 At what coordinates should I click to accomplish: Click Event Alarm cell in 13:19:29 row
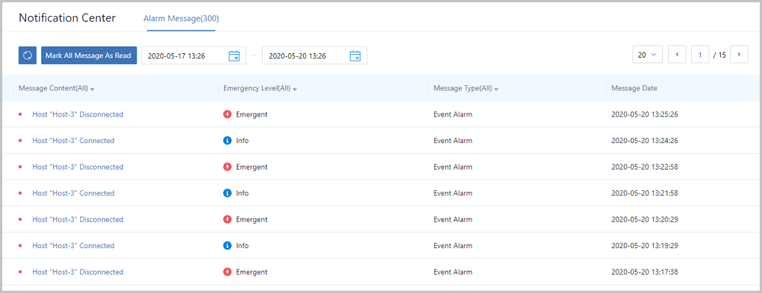click(453, 246)
